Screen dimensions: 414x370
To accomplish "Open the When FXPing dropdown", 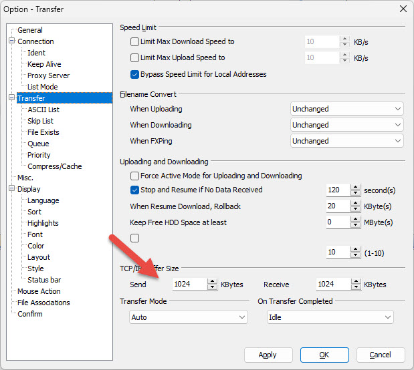I will pyautogui.click(x=346, y=141).
